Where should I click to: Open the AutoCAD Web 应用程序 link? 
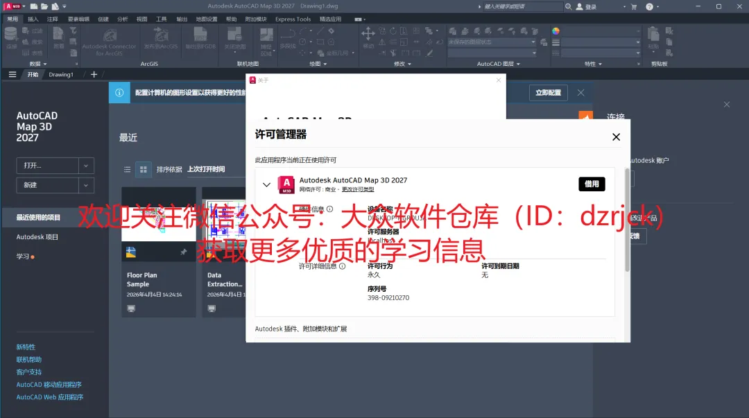[50, 397]
